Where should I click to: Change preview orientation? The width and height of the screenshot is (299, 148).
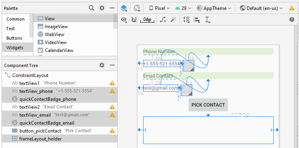point(137,8)
